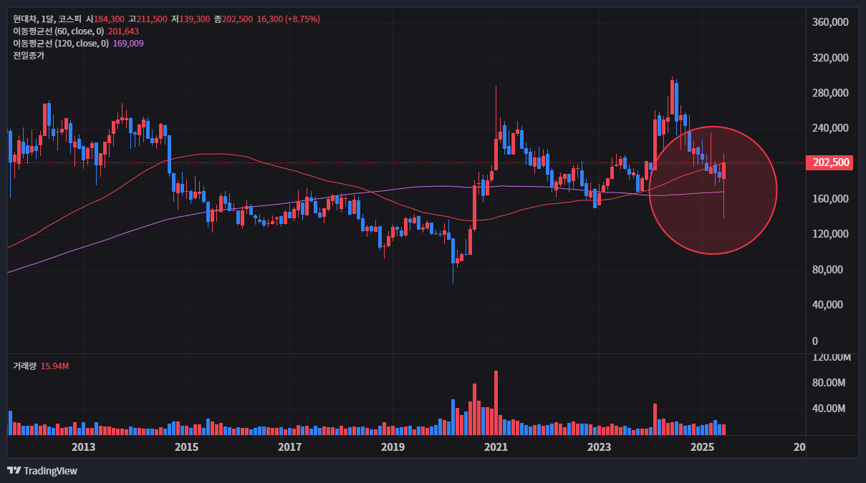
Task: Click the 280,000 price axis label
Action: pos(831,93)
